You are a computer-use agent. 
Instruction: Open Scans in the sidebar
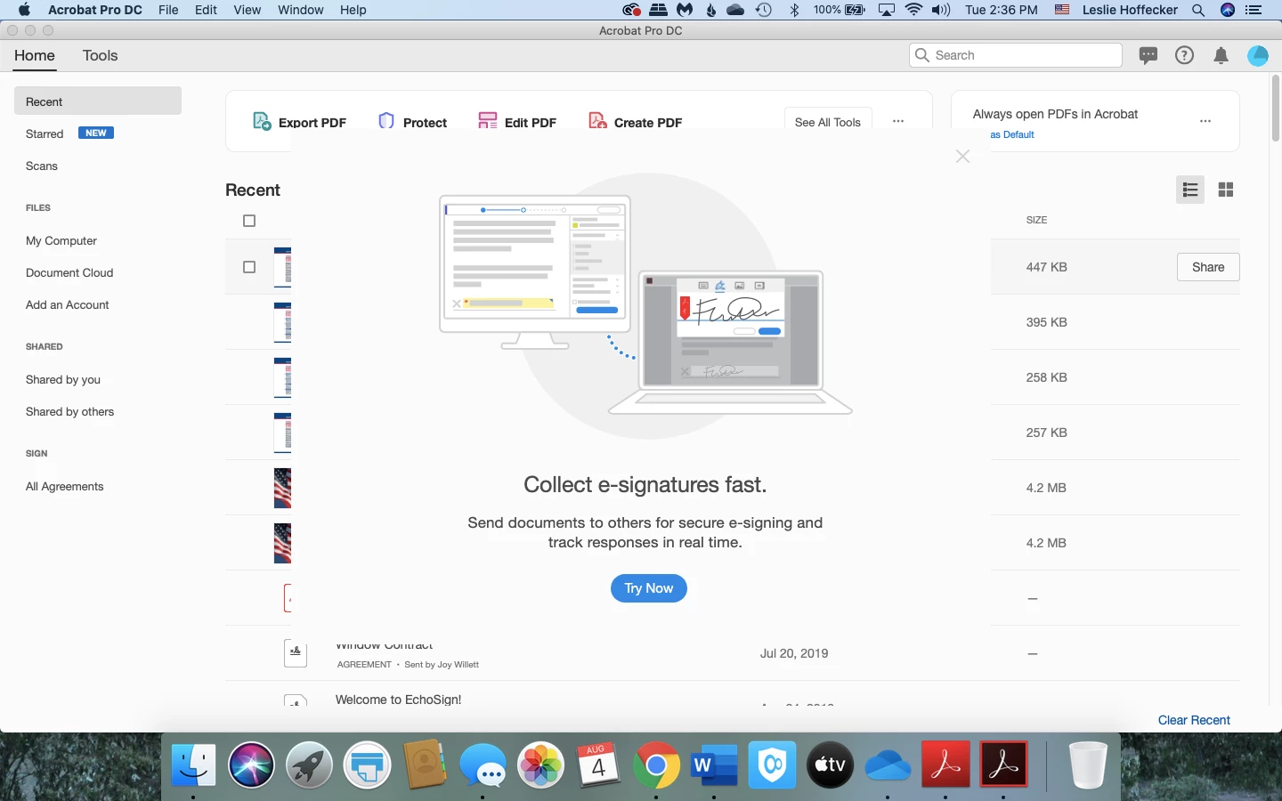pyautogui.click(x=42, y=166)
